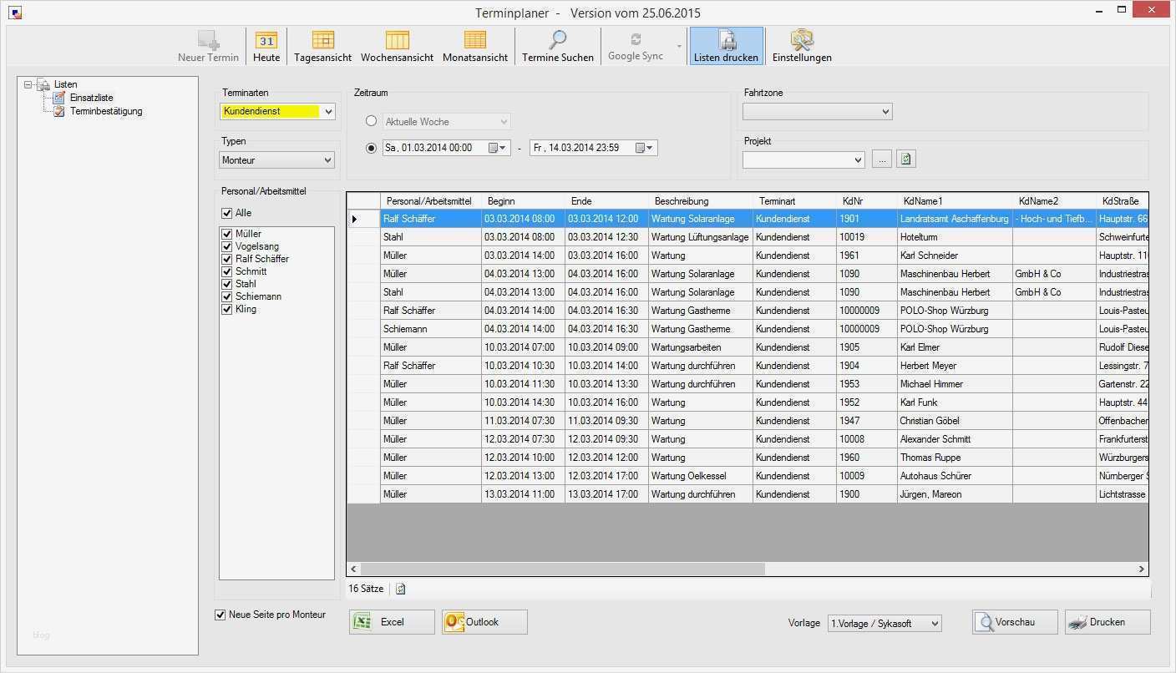Click the Personal/Arbeitsmittel column header
1176x673 pixels.
[431, 201]
